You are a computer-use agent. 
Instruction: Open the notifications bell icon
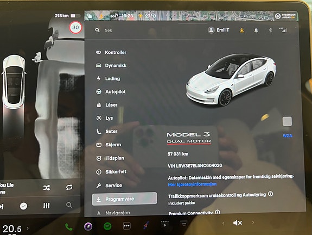pyautogui.click(x=256, y=30)
